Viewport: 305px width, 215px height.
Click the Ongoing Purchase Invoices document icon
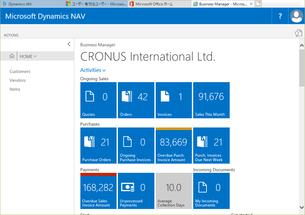[127, 141]
